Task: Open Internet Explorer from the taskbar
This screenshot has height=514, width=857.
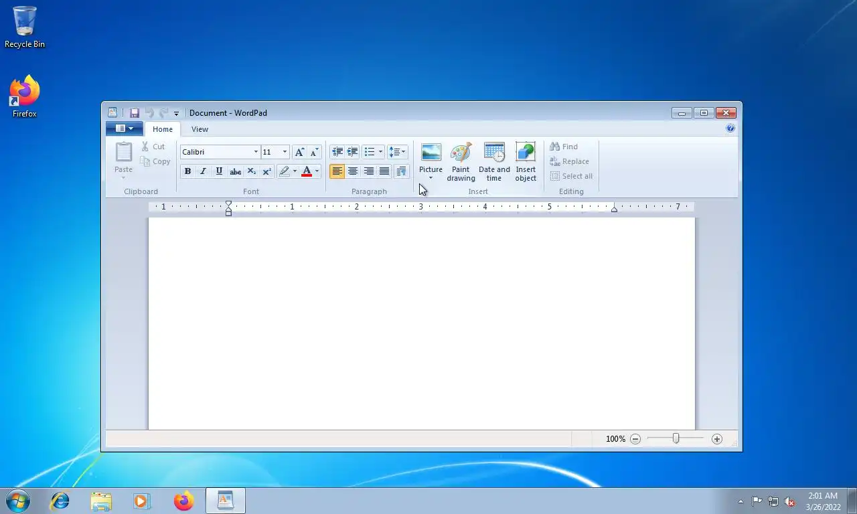Action: coord(60,501)
